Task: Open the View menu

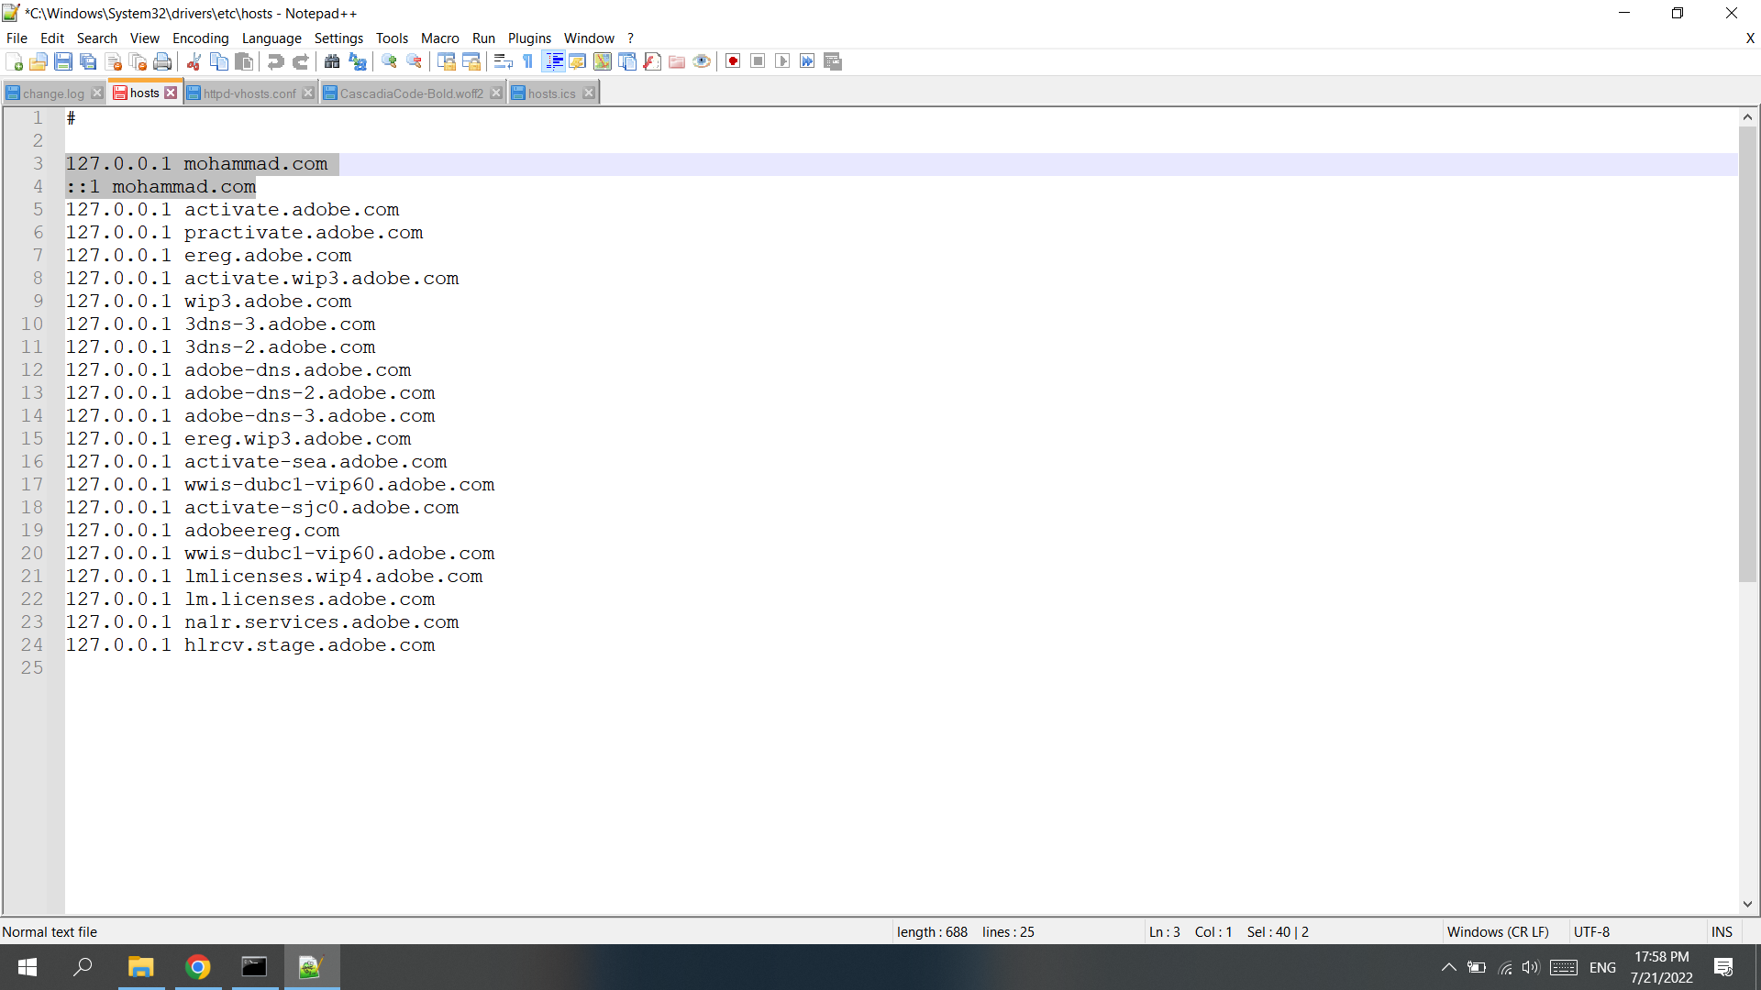Action: pos(145,38)
